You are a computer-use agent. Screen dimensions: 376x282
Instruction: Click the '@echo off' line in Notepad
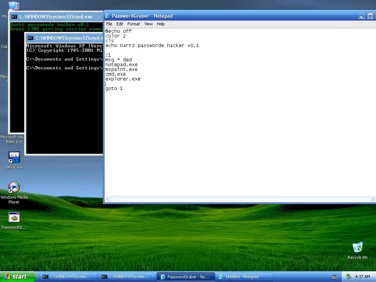119,31
